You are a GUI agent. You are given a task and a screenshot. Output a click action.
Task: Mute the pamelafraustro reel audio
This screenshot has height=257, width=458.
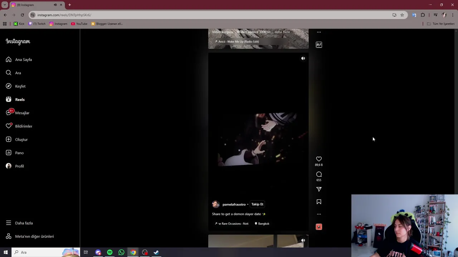click(303, 58)
